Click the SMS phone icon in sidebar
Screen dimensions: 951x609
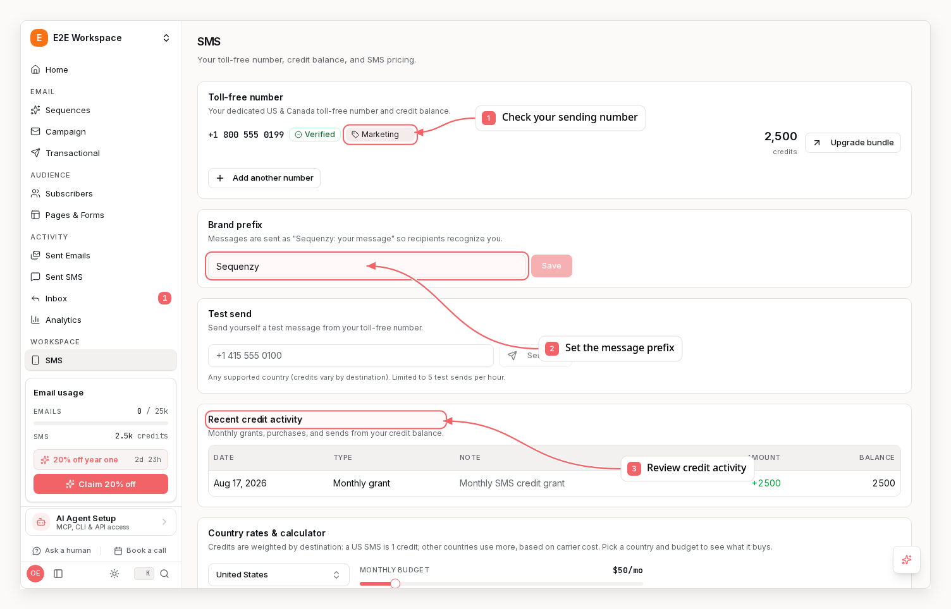(x=35, y=360)
